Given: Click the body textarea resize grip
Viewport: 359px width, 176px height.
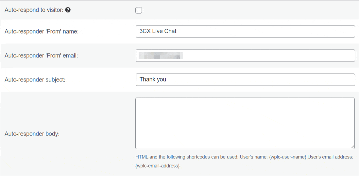Looking at the screenshot, I should [x=352, y=147].
